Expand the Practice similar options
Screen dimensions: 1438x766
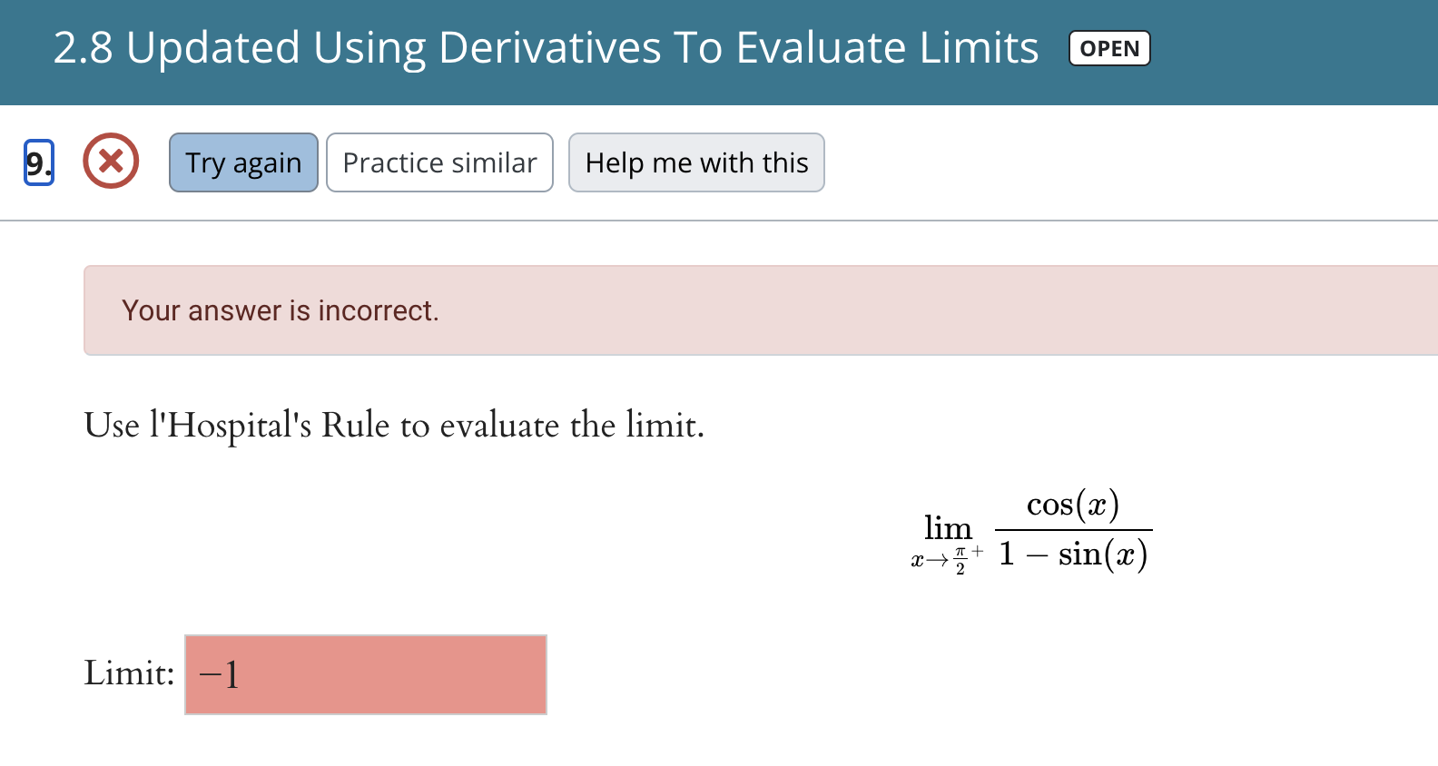[x=439, y=162]
